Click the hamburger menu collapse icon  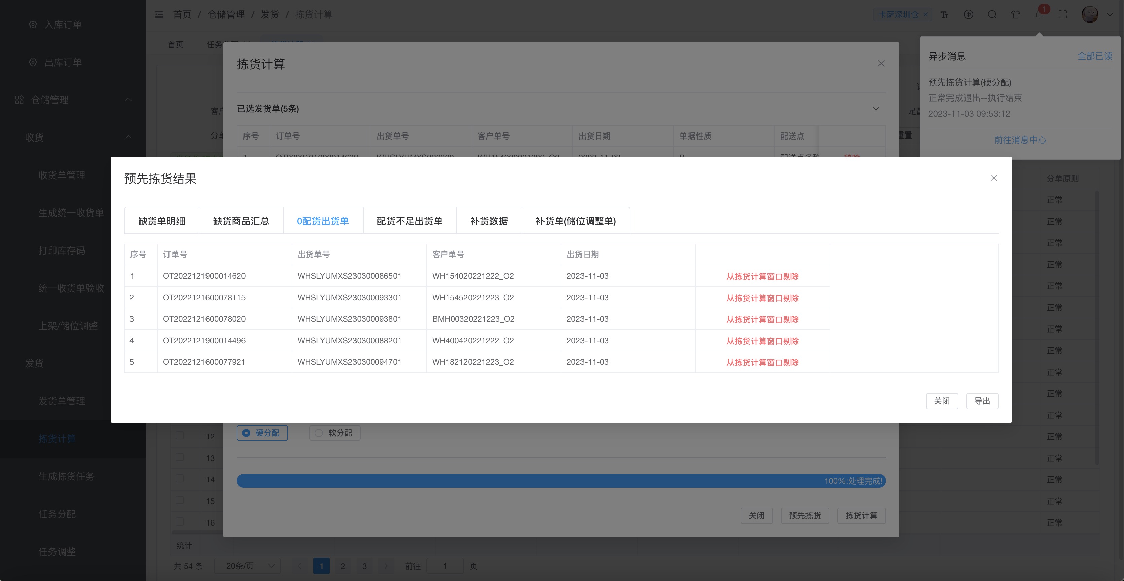click(159, 15)
